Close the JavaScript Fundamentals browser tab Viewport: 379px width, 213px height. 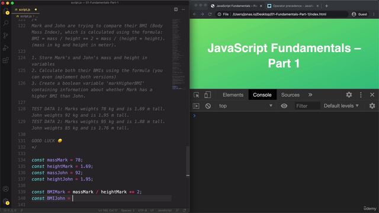261,6
